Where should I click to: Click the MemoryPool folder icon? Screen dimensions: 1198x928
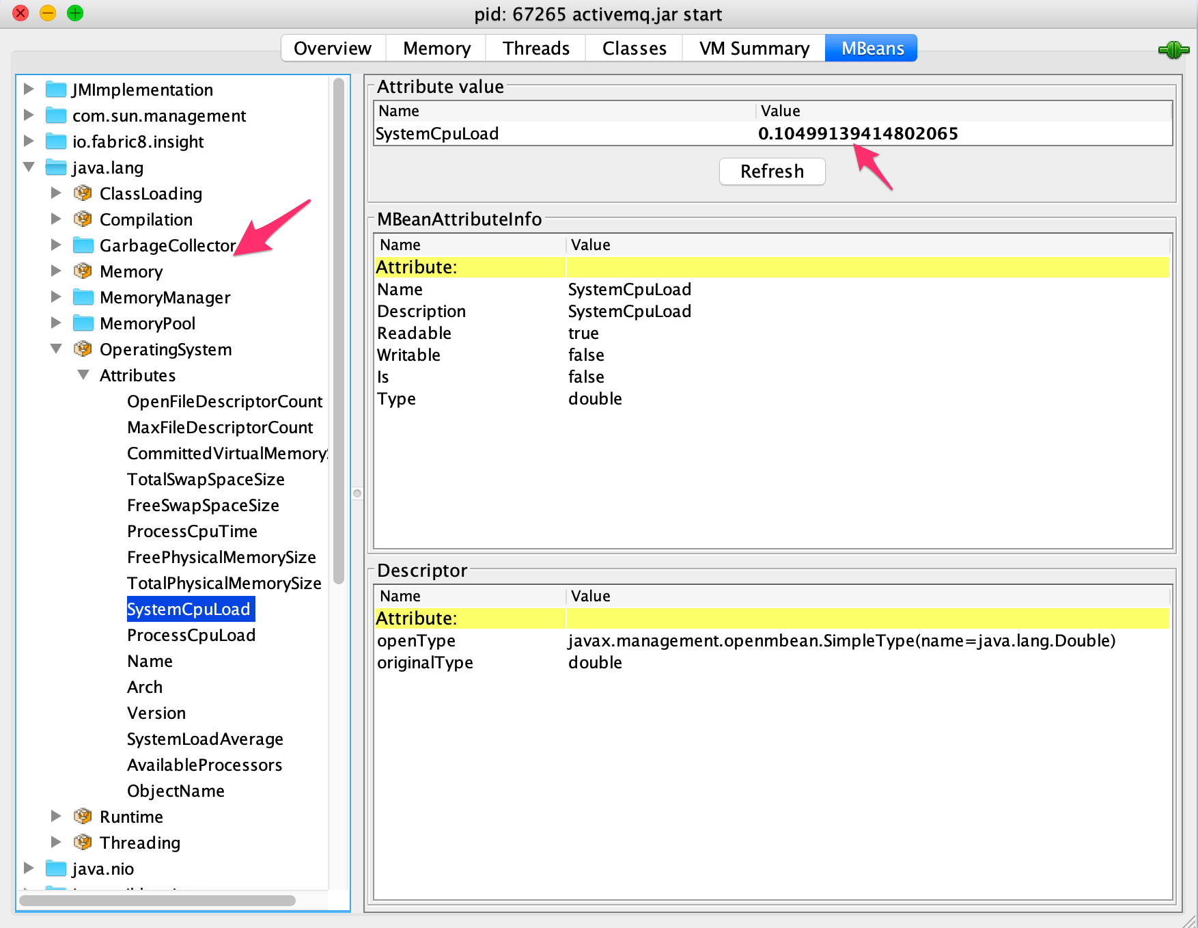(x=83, y=323)
